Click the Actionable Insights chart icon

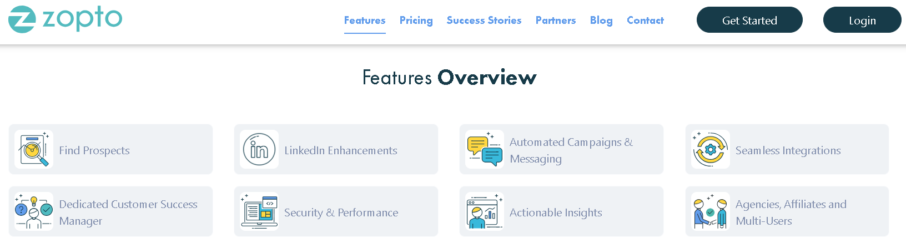click(485, 211)
